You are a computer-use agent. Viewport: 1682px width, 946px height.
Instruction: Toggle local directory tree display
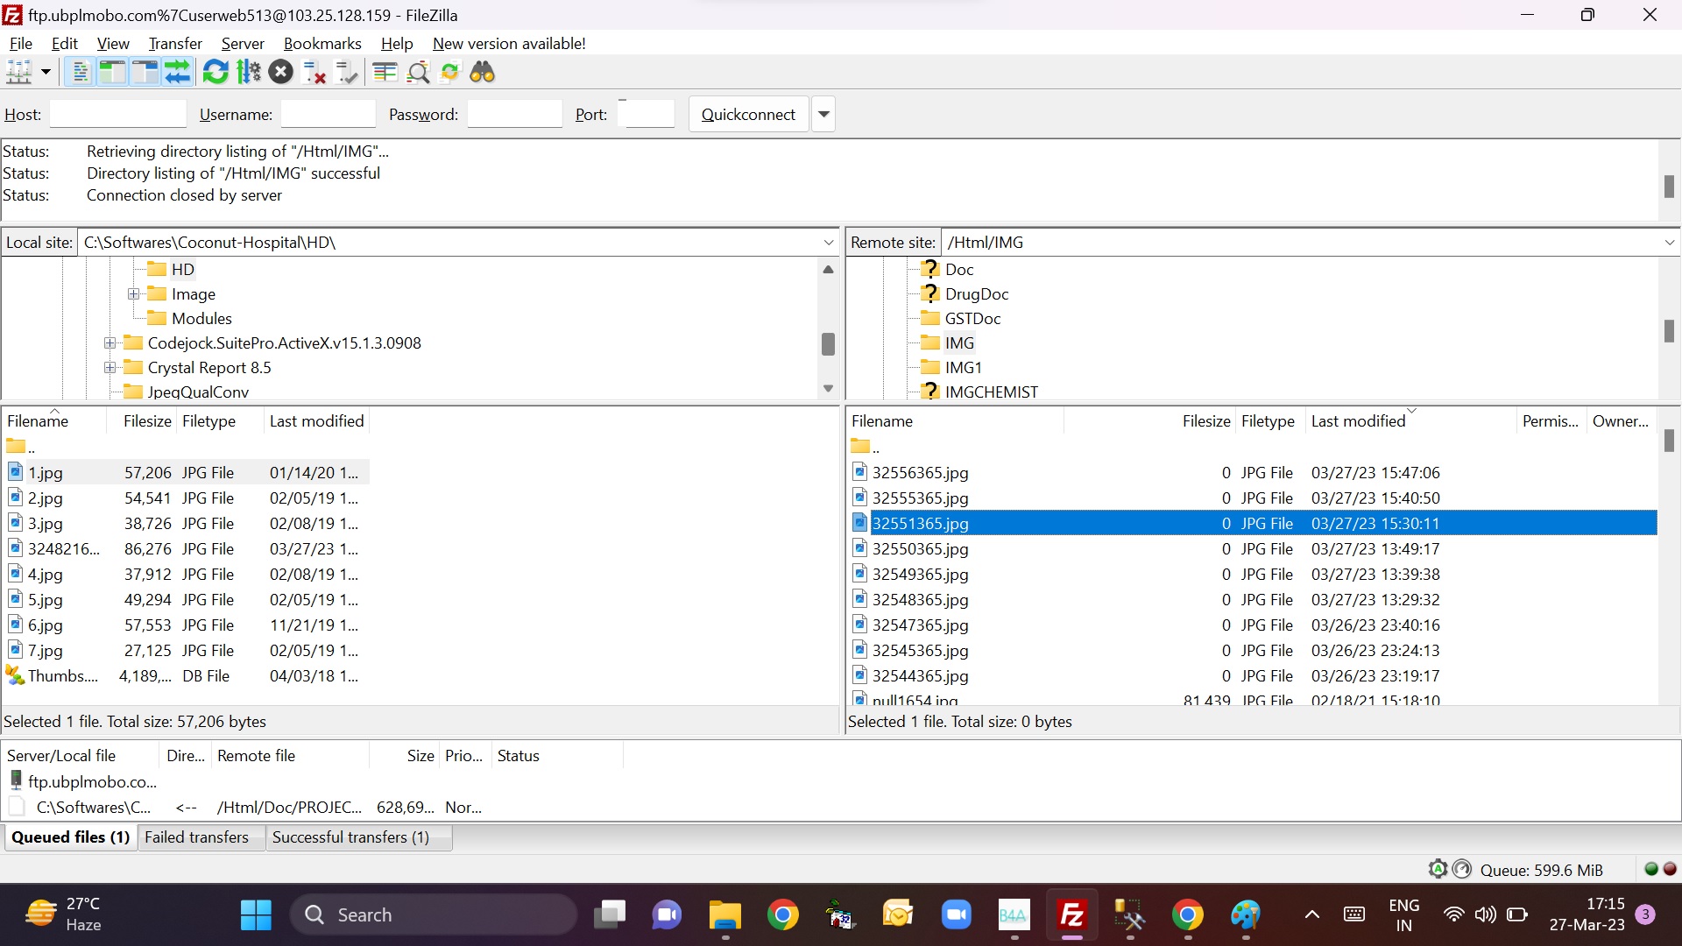click(112, 73)
